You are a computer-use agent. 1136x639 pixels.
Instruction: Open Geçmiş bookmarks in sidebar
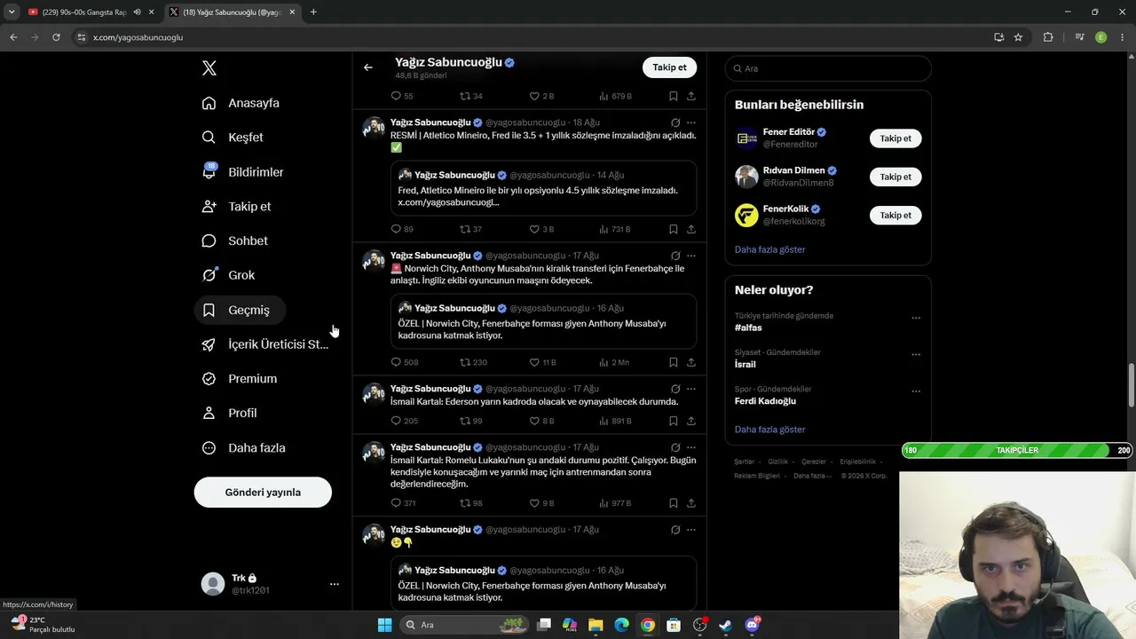point(241,310)
